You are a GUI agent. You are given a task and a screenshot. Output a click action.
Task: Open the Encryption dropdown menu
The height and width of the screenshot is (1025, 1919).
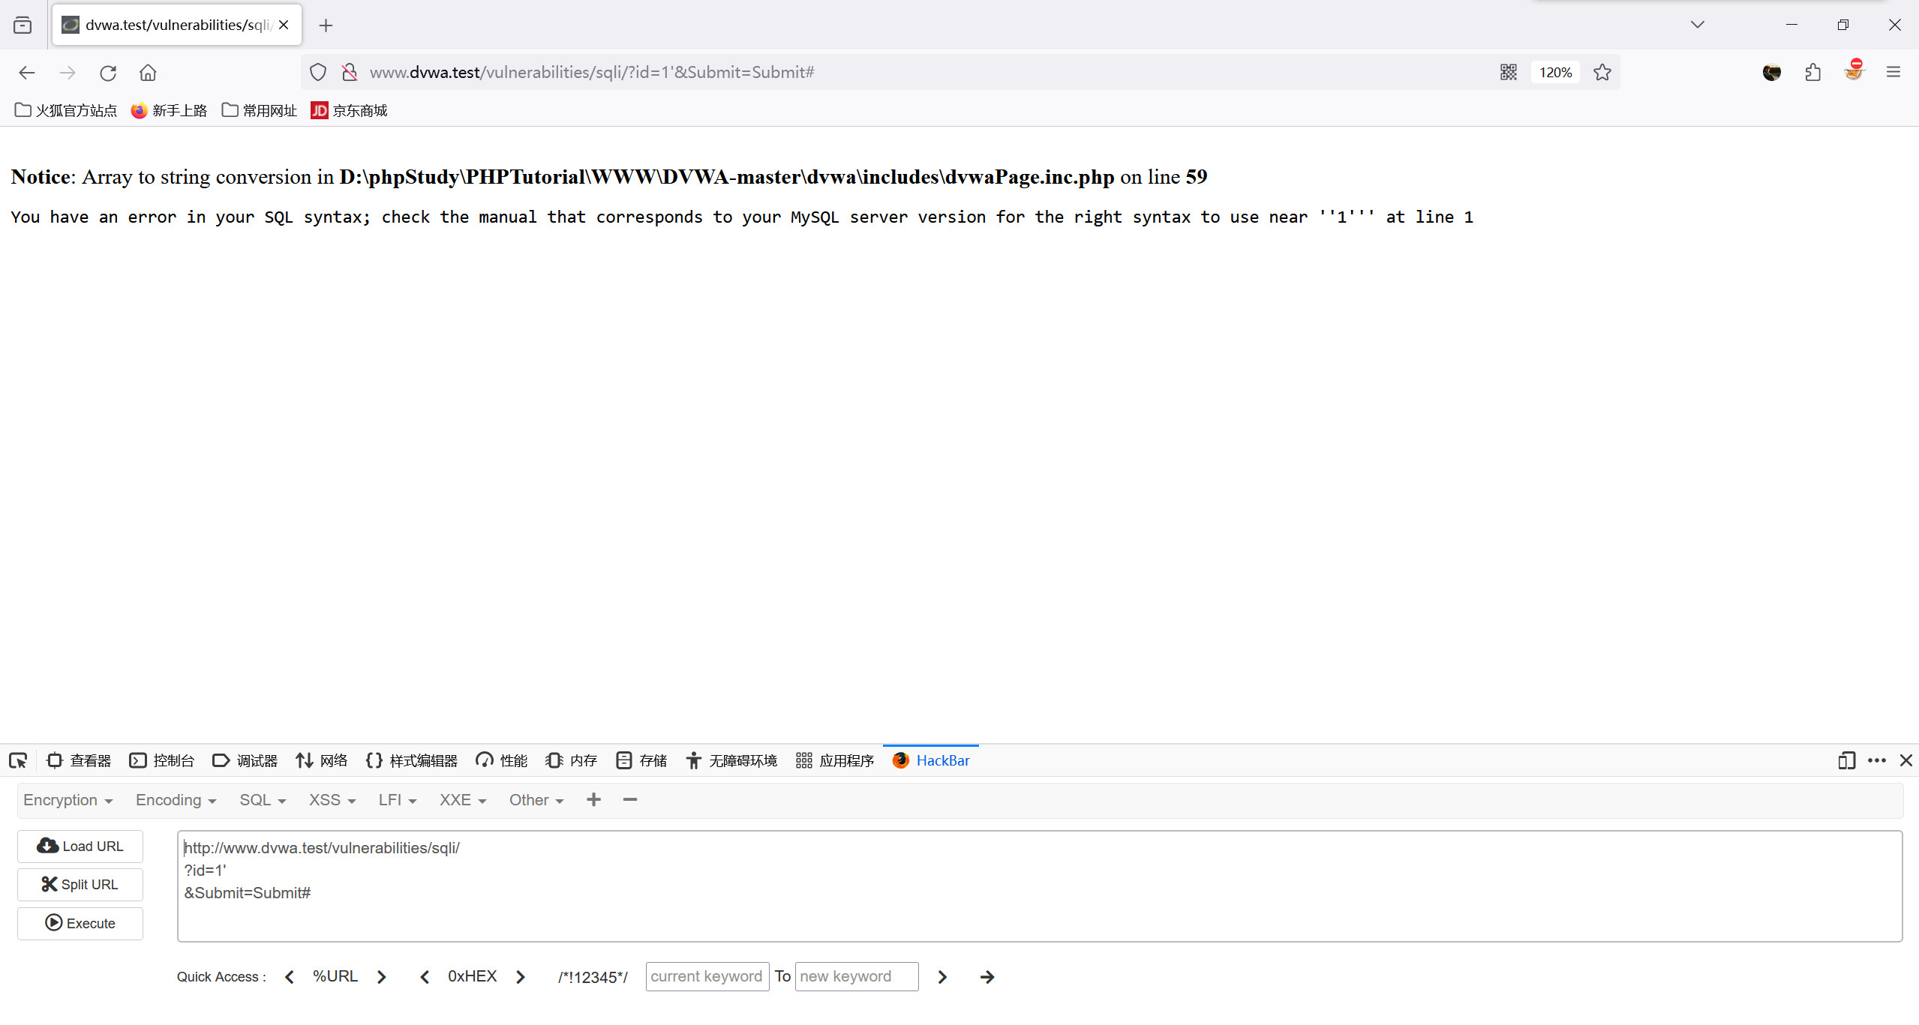(x=66, y=799)
